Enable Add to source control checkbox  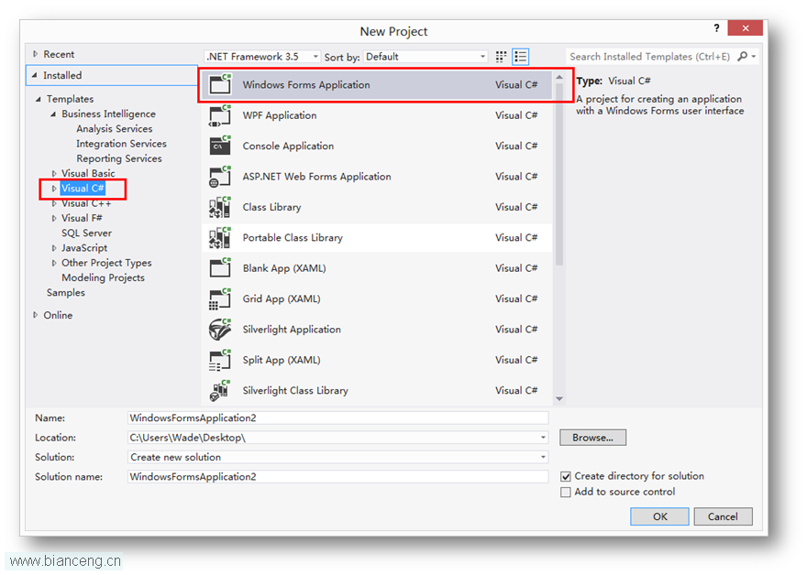[566, 492]
